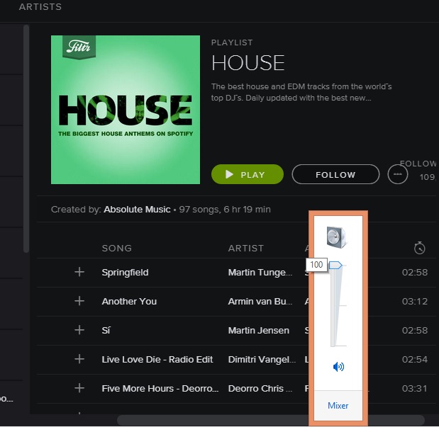This screenshot has width=439, height=427.
Task: Open artist Armin van Bu...
Action: [260, 302]
